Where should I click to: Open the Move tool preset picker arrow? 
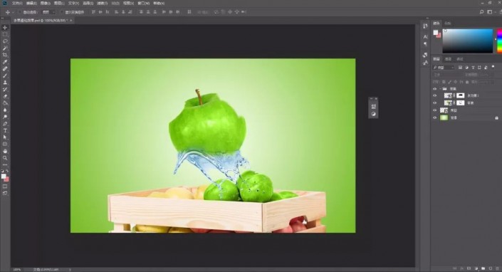click(x=13, y=12)
